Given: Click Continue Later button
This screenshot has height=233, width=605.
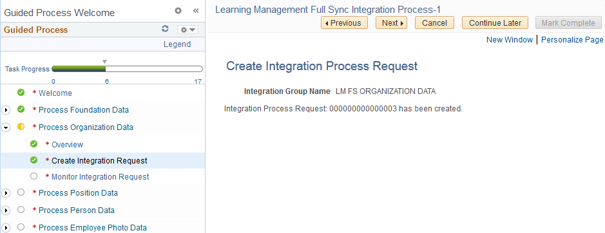Looking at the screenshot, I should pyautogui.click(x=495, y=23).
